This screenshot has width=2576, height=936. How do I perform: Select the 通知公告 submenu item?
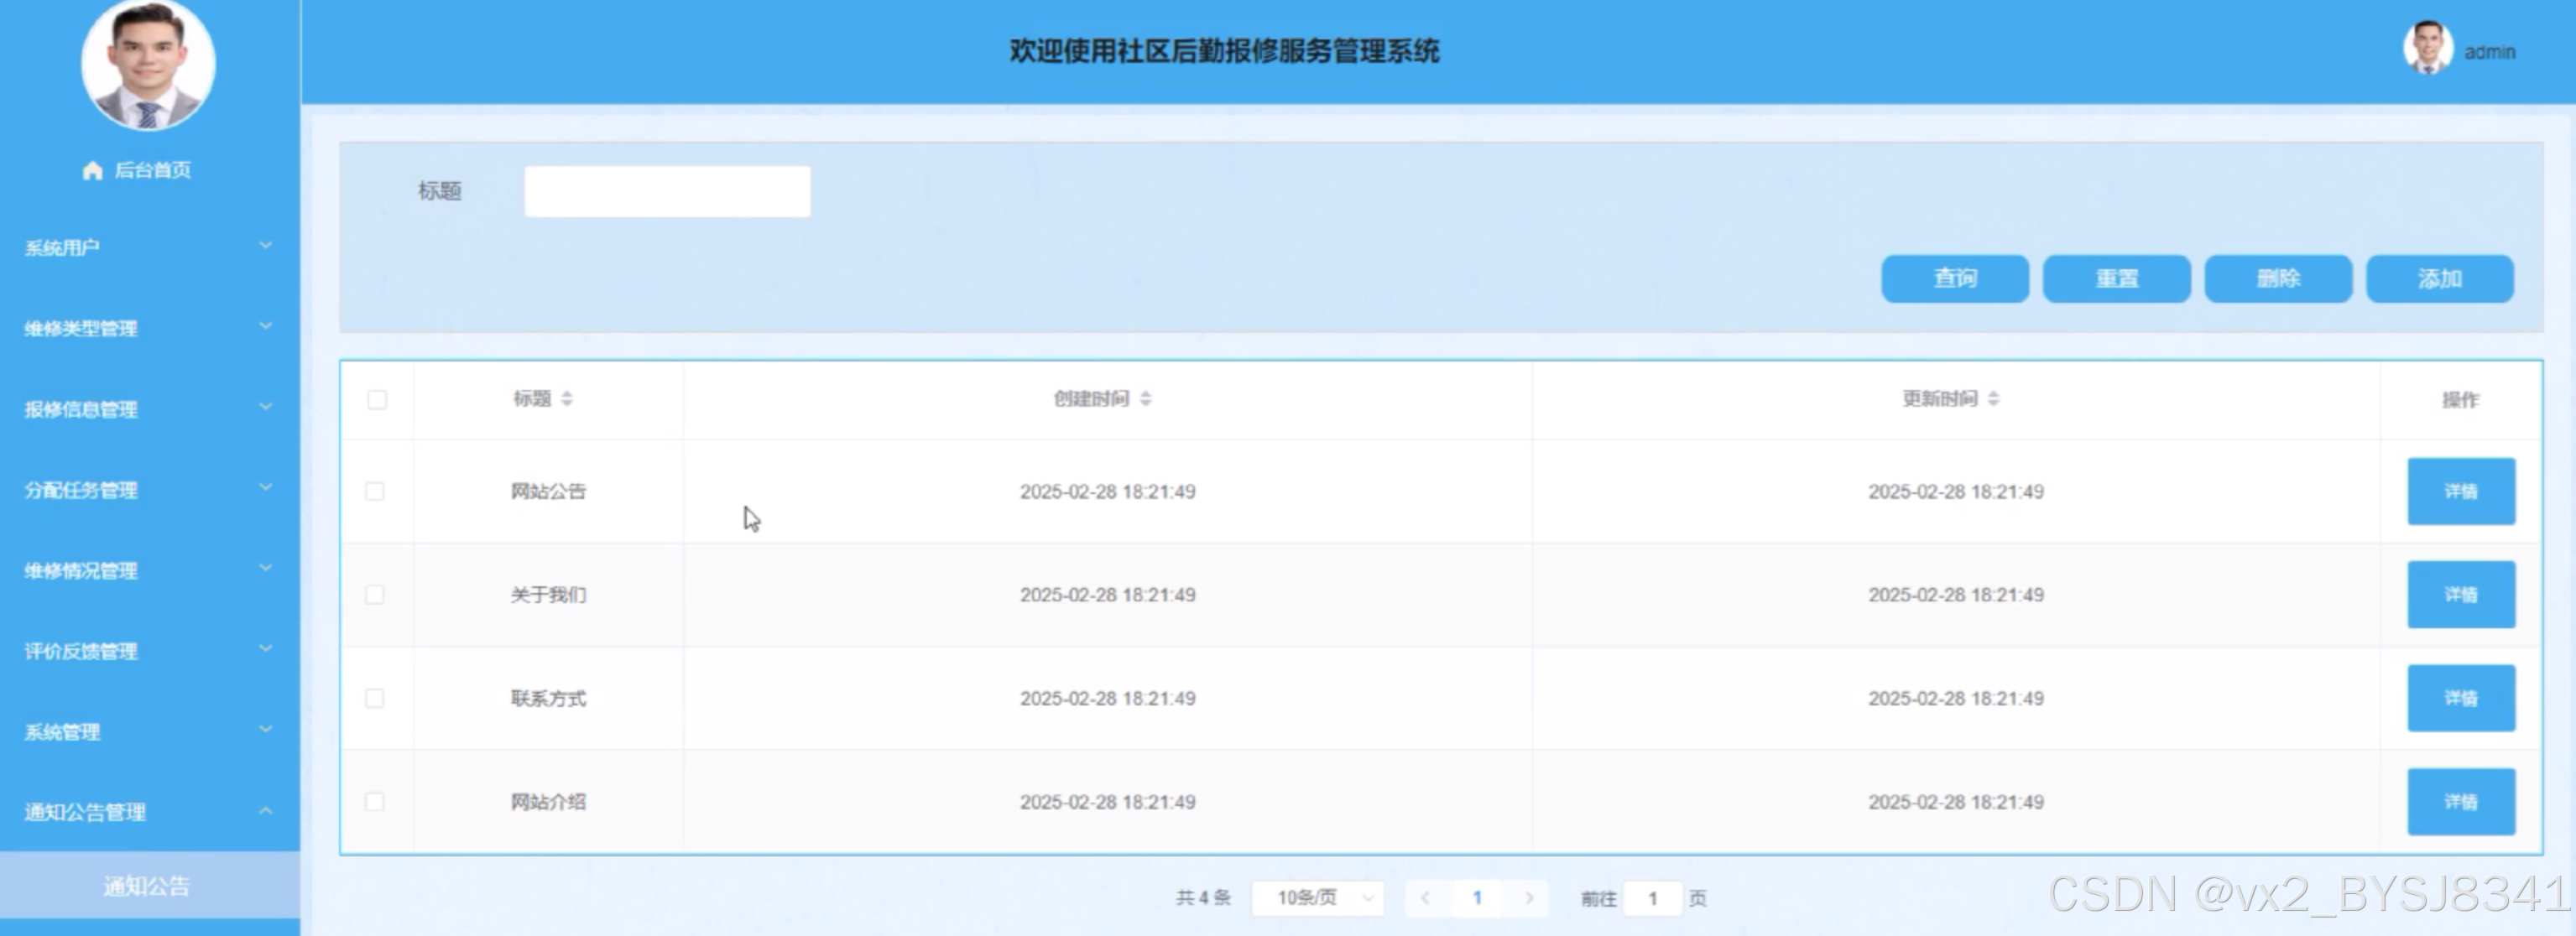click(147, 886)
